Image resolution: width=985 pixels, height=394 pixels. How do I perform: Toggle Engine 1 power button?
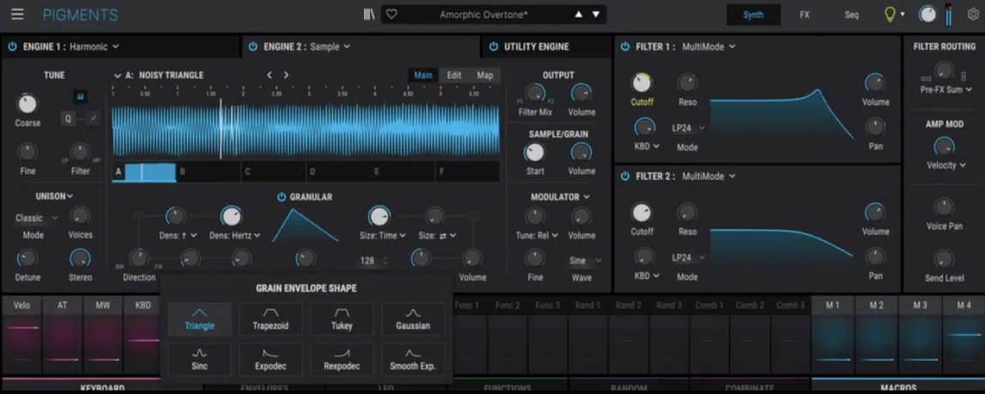12,46
